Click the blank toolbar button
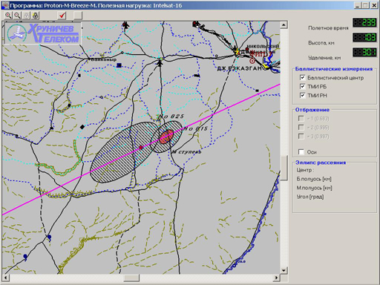The height and width of the screenshot is (285, 380). pyautogui.click(x=78, y=16)
